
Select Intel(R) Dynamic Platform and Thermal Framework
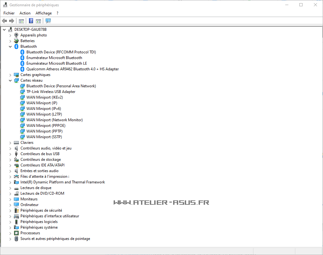coord(63,182)
